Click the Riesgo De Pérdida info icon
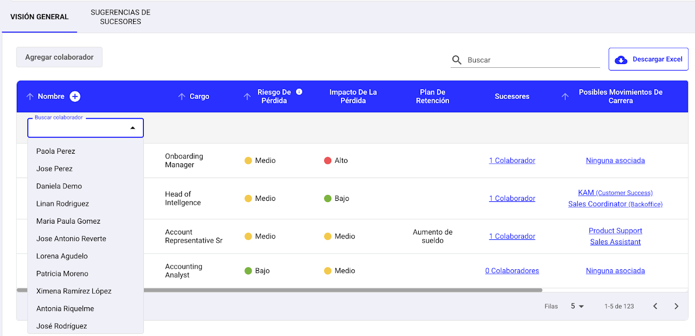 [x=299, y=92]
